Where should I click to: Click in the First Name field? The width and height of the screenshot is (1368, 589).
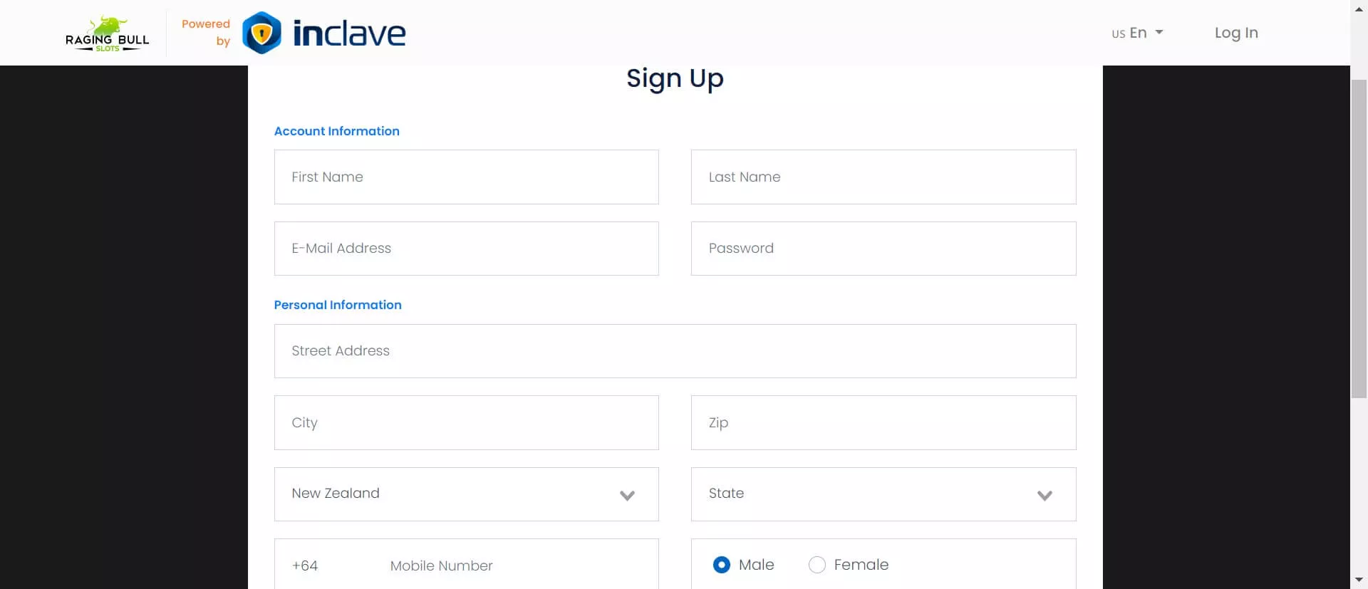click(466, 177)
